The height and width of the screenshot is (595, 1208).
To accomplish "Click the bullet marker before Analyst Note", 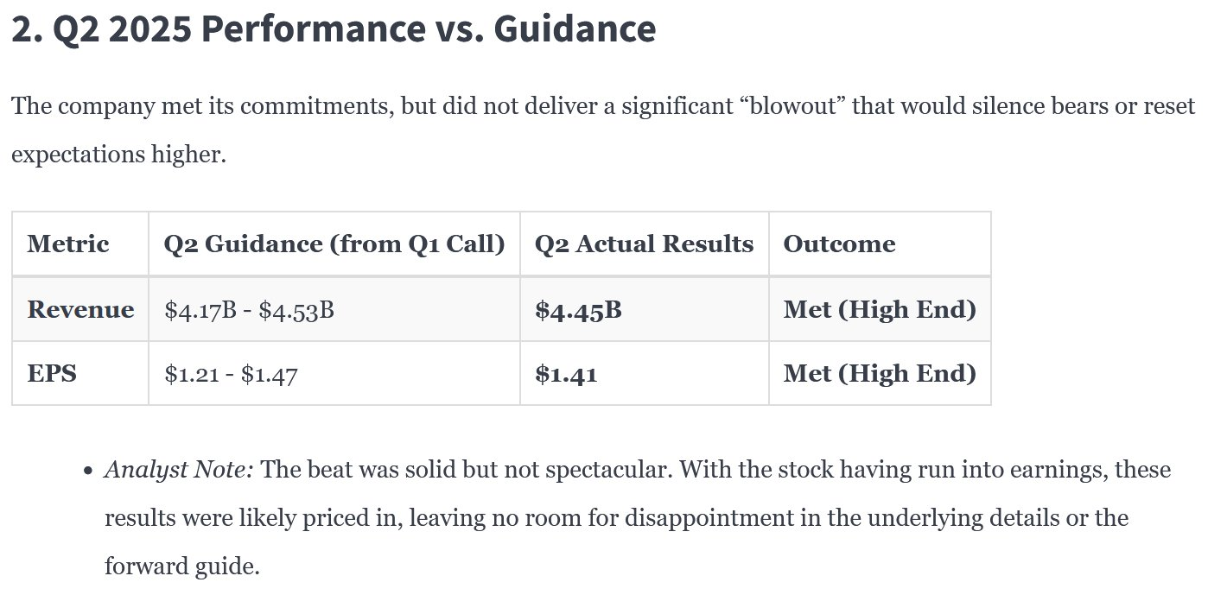I will [x=88, y=472].
